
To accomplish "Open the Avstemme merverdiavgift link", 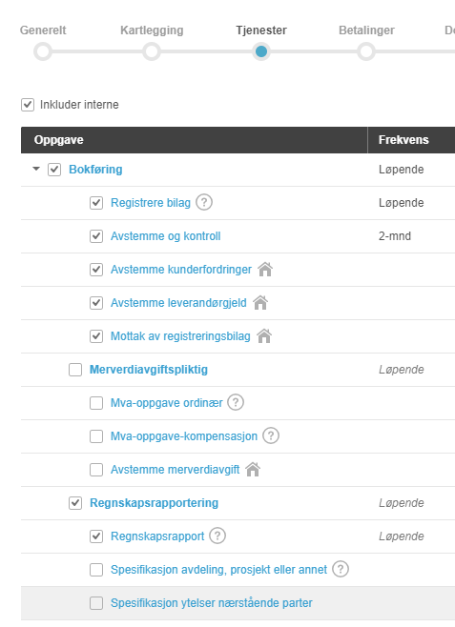I will click(x=176, y=470).
